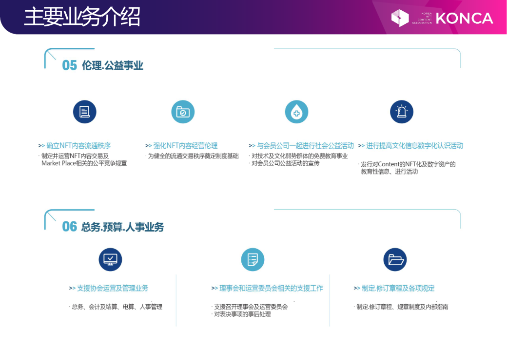Click line 对表决事项的事后处理
The width and height of the screenshot is (507, 351).
point(241,314)
